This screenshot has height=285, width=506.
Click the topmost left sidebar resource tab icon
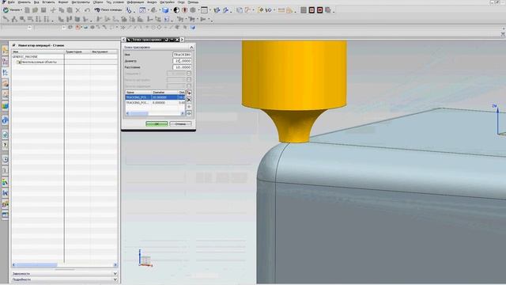click(x=5, y=50)
